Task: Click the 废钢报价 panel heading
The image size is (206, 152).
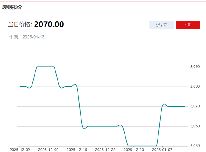Action: [12, 7]
